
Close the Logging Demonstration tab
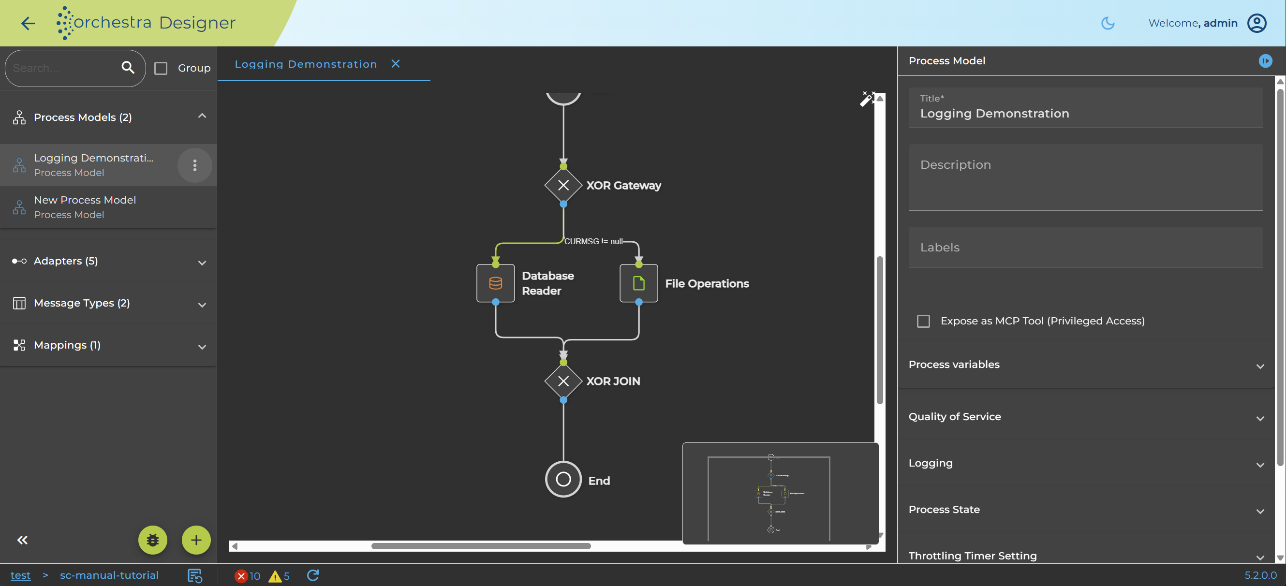pyautogui.click(x=396, y=63)
